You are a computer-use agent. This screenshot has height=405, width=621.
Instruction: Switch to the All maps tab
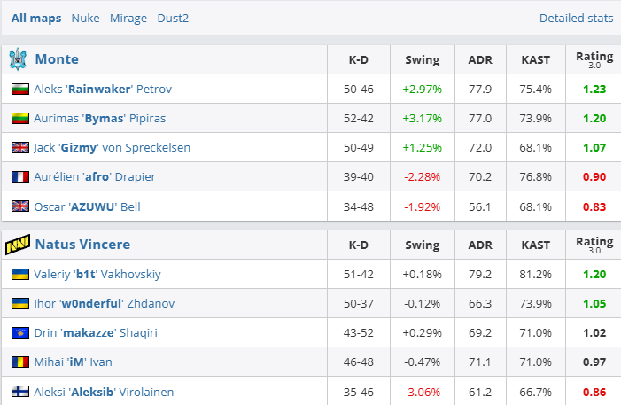36,18
